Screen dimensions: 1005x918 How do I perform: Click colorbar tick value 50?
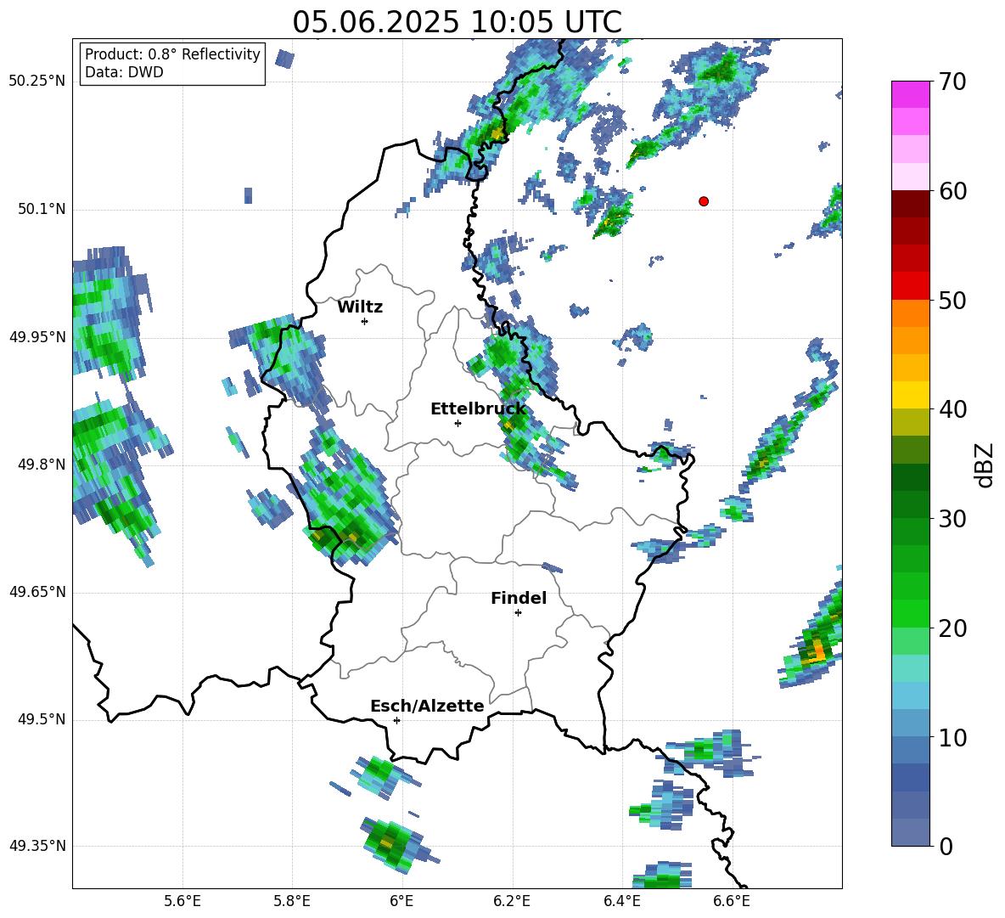(x=952, y=300)
